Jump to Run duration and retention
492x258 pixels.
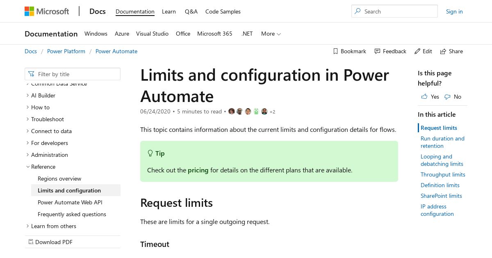442,142
